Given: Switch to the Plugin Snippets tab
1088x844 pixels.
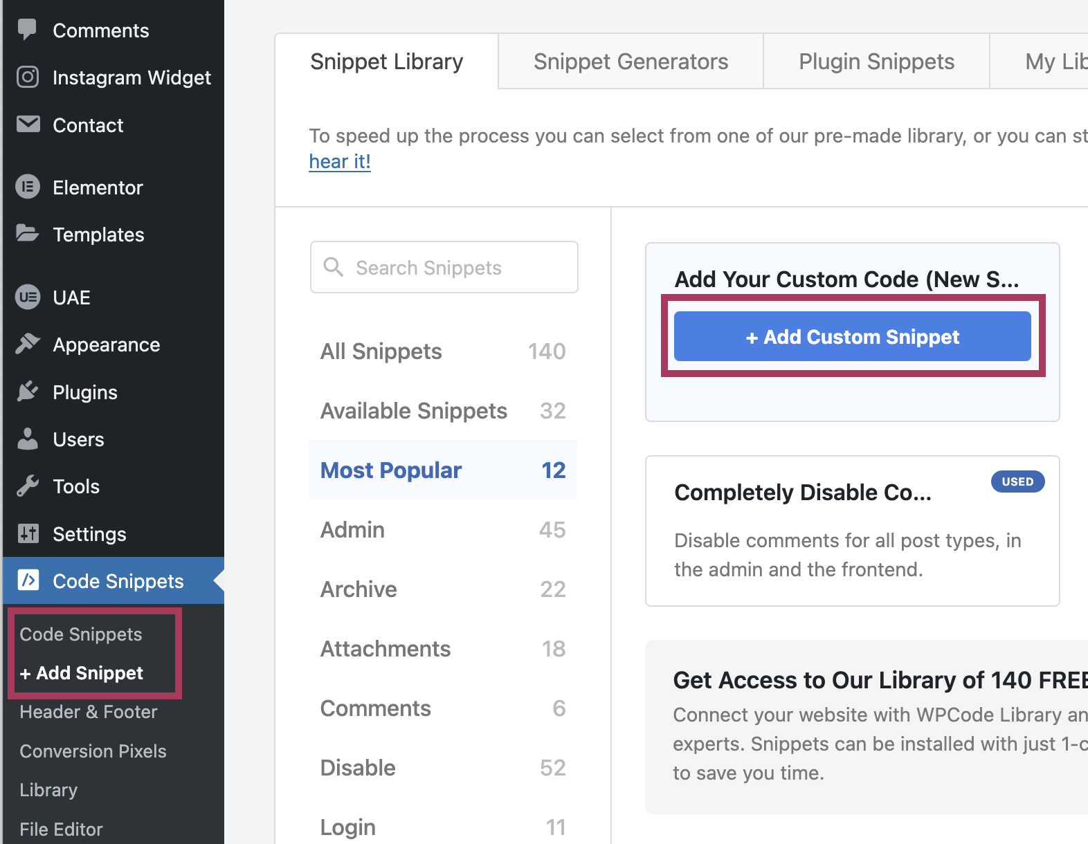Looking at the screenshot, I should pos(876,62).
